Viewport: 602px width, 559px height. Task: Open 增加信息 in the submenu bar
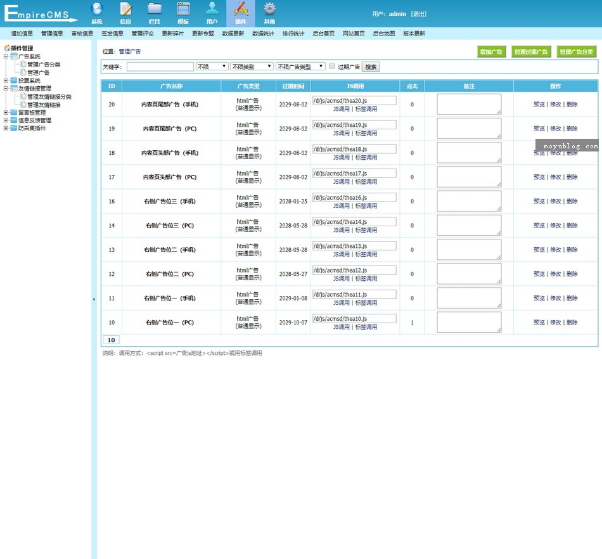click(22, 34)
